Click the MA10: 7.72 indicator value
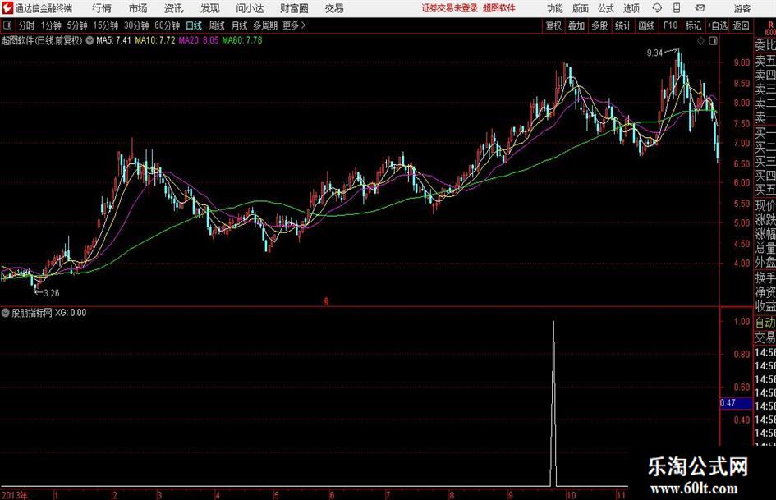Viewport: 776px width, 500px height. [155, 40]
